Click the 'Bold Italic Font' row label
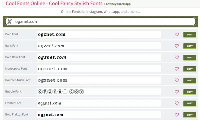 [x=15, y=57]
